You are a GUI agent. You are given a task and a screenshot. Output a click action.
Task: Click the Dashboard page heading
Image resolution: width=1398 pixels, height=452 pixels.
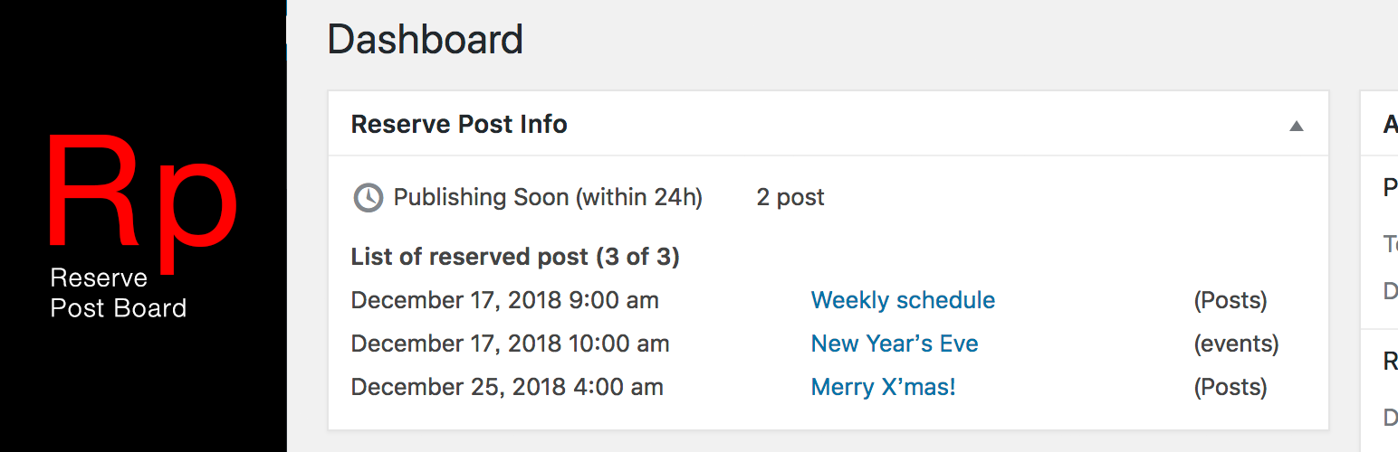[x=425, y=41]
